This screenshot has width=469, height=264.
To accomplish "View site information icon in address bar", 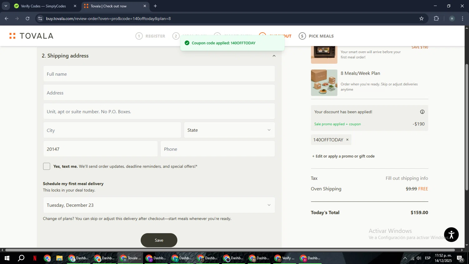I will click(40, 18).
